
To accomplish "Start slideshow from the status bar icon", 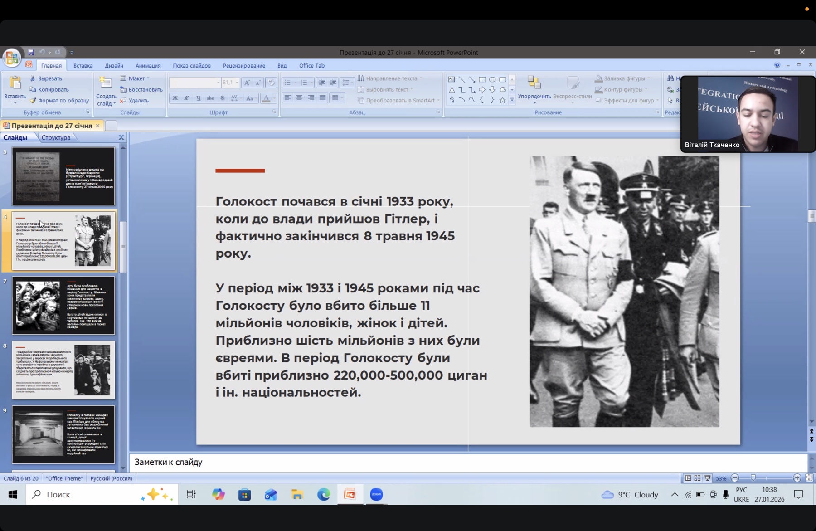I will [x=707, y=478].
